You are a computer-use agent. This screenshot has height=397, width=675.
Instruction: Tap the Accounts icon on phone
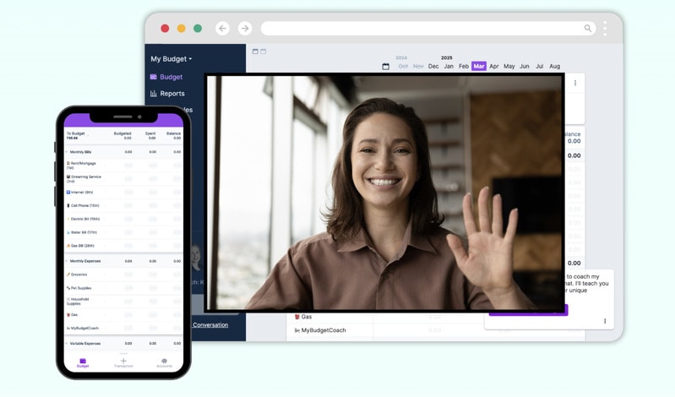pyautogui.click(x=164, y=362)
